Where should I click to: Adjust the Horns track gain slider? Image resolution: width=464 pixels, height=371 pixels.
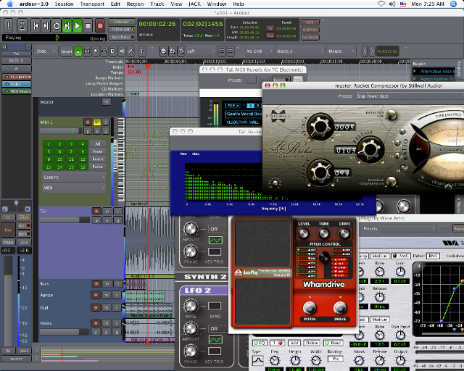[x=65, y=332]
